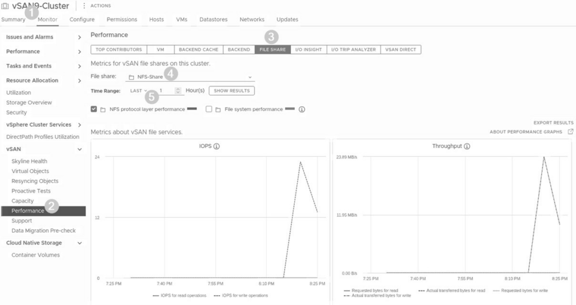This screenshot has width=576, height=305.
Task: Click info icon beside File system performance
Action: tap(302, 110)
